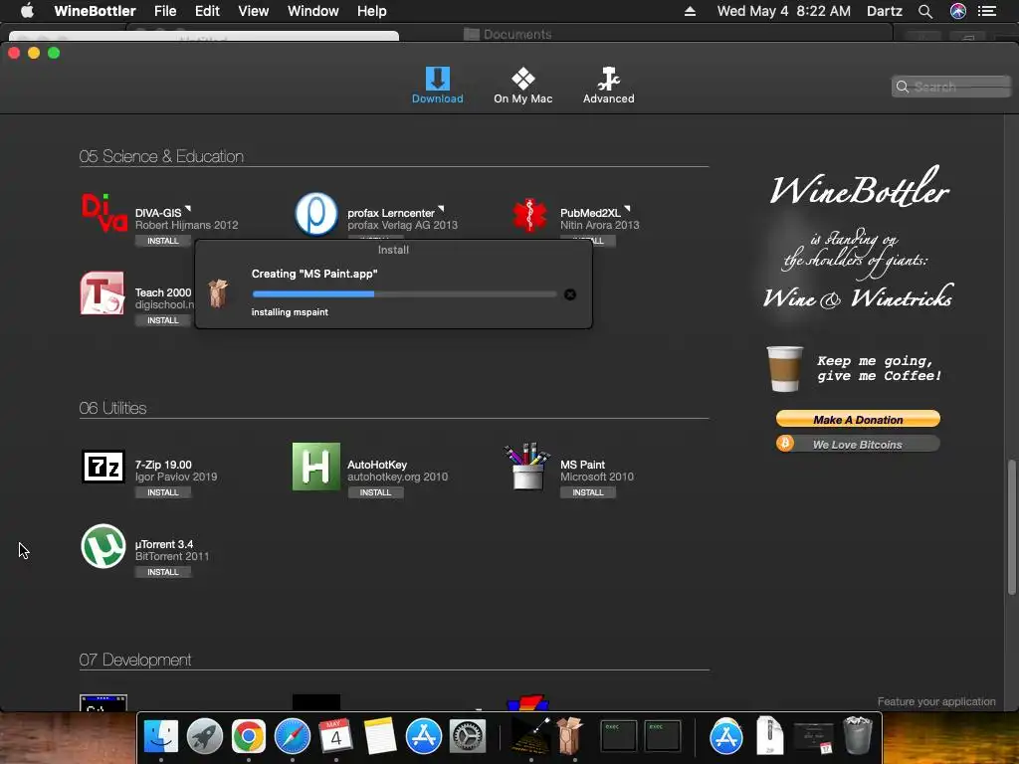Expand PubMed2XL details arrow
1019x764 pixels.
click(x=627, y=209)
